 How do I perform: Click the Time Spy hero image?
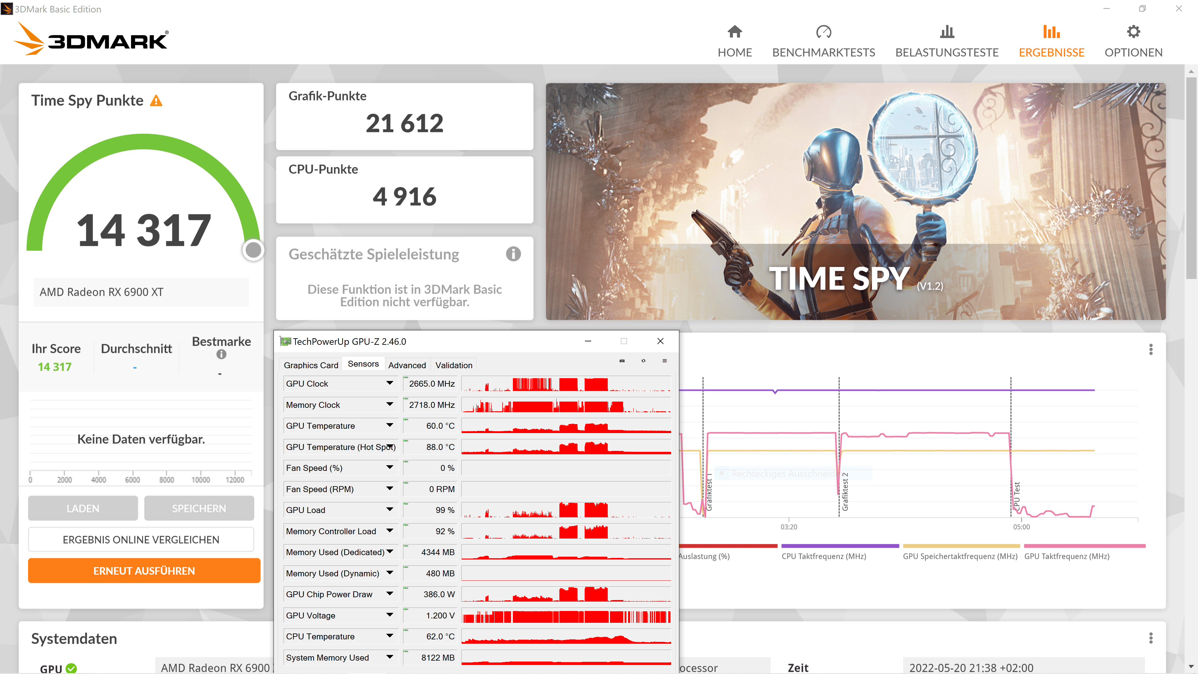pyautogui.click(x=856, y=201)
